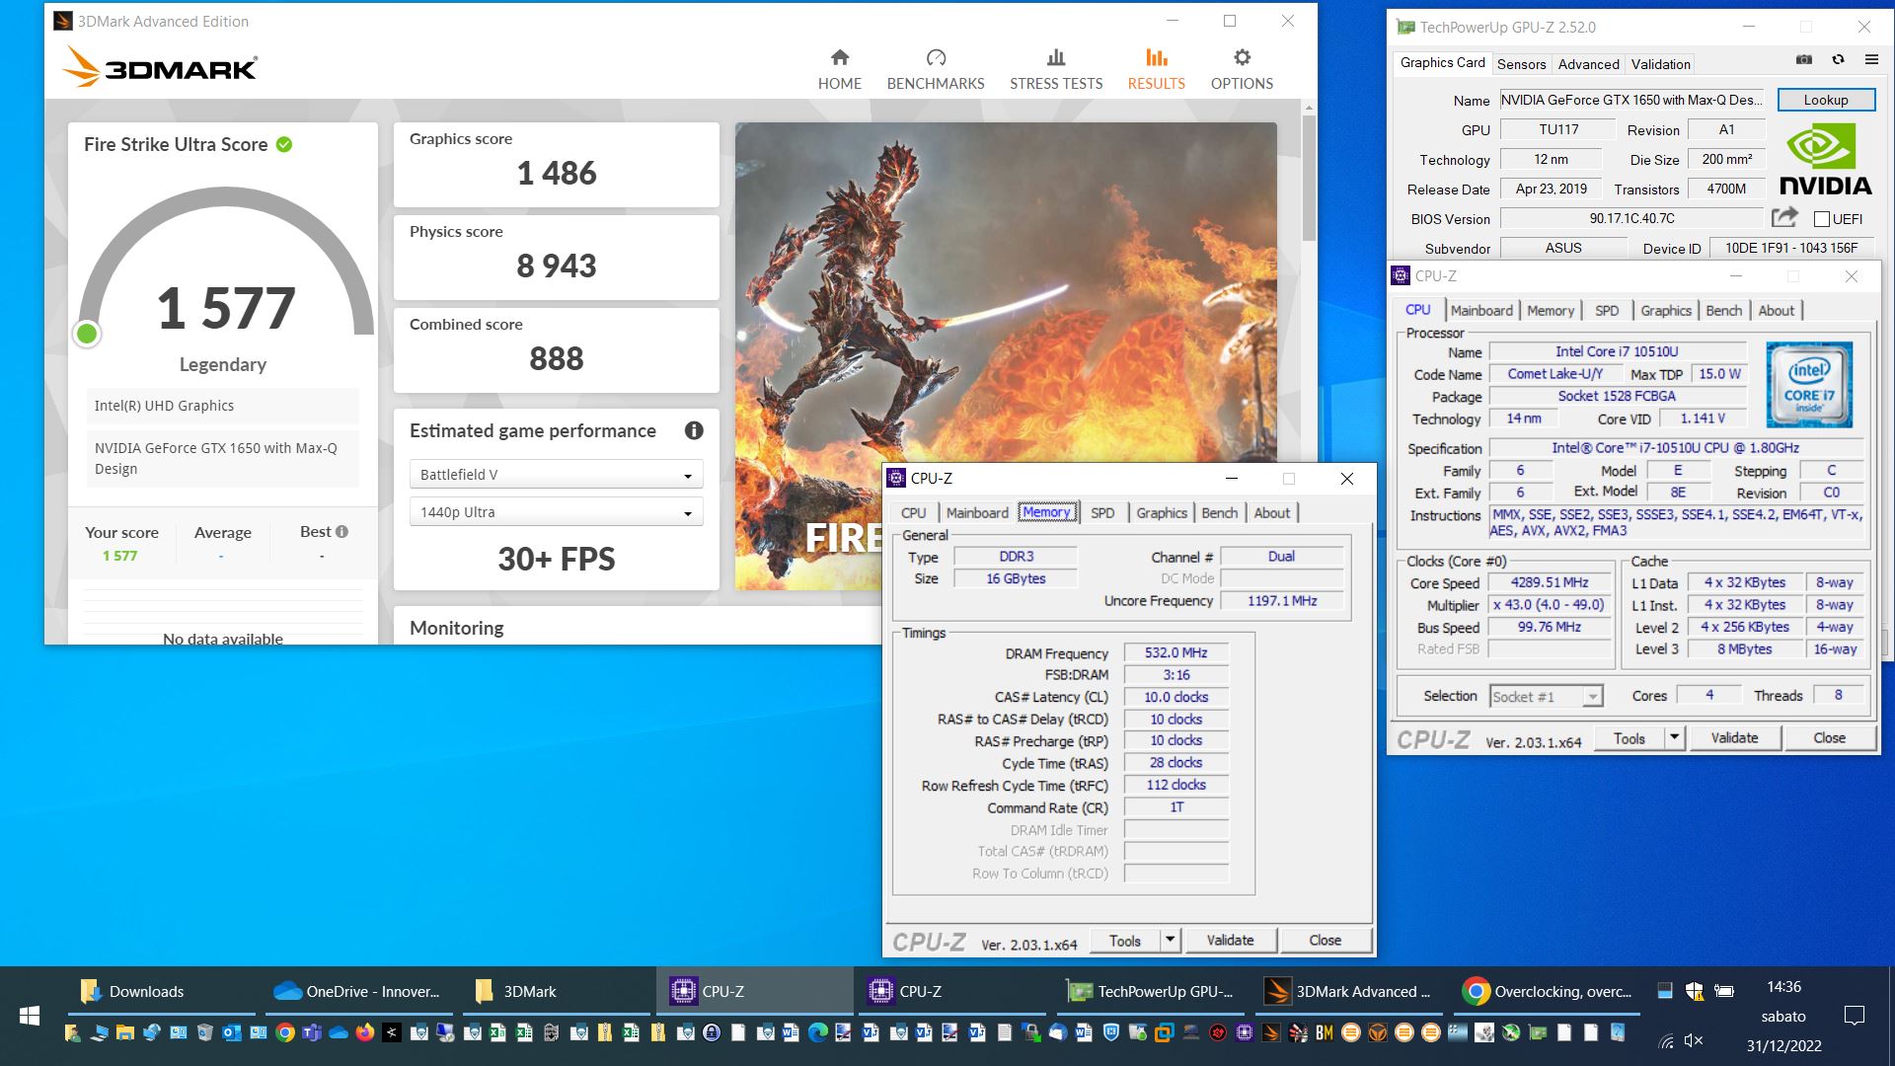Open the Validation tab in GPU-Z
This screenshot has width=1895, height=1066.
tap(1660, 64)
